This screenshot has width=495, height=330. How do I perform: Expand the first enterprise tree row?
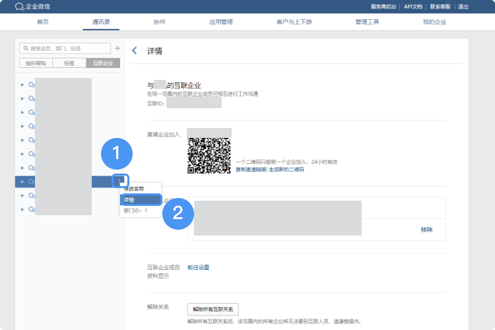[22, 84]
